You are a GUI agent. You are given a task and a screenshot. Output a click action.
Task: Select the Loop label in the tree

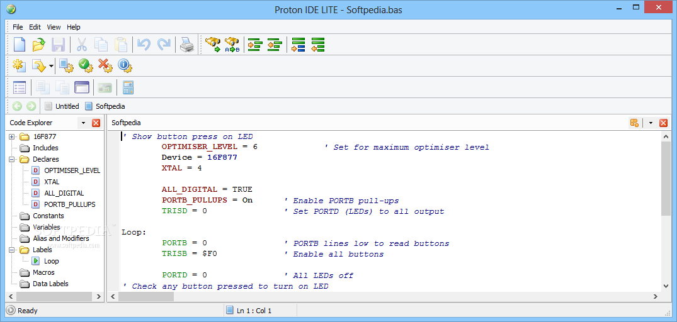pos(52,261)
